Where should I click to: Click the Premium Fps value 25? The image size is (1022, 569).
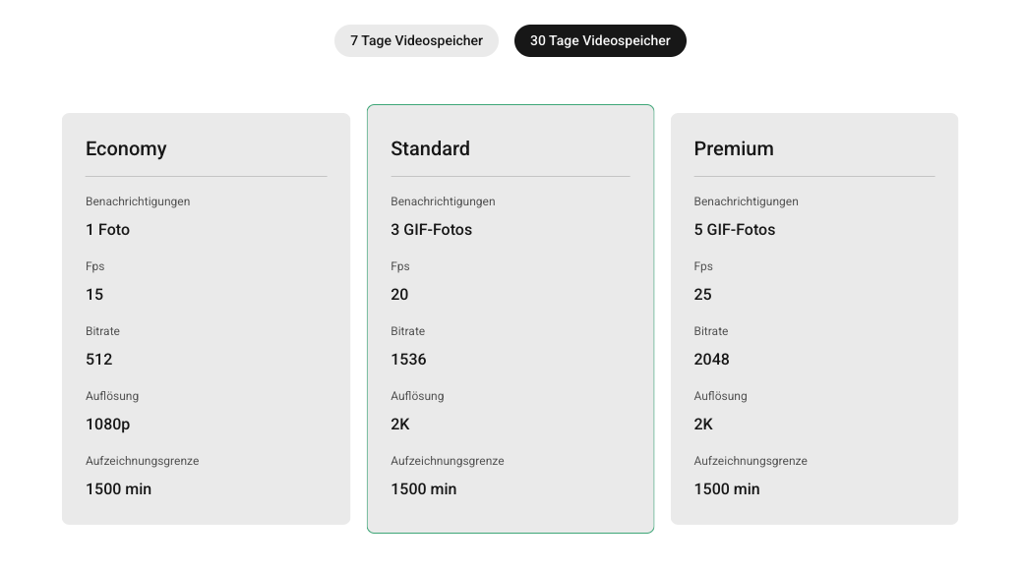[702, 295]
